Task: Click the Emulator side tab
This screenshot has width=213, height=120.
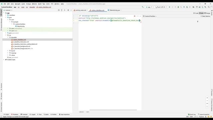Action: point(212,92)
